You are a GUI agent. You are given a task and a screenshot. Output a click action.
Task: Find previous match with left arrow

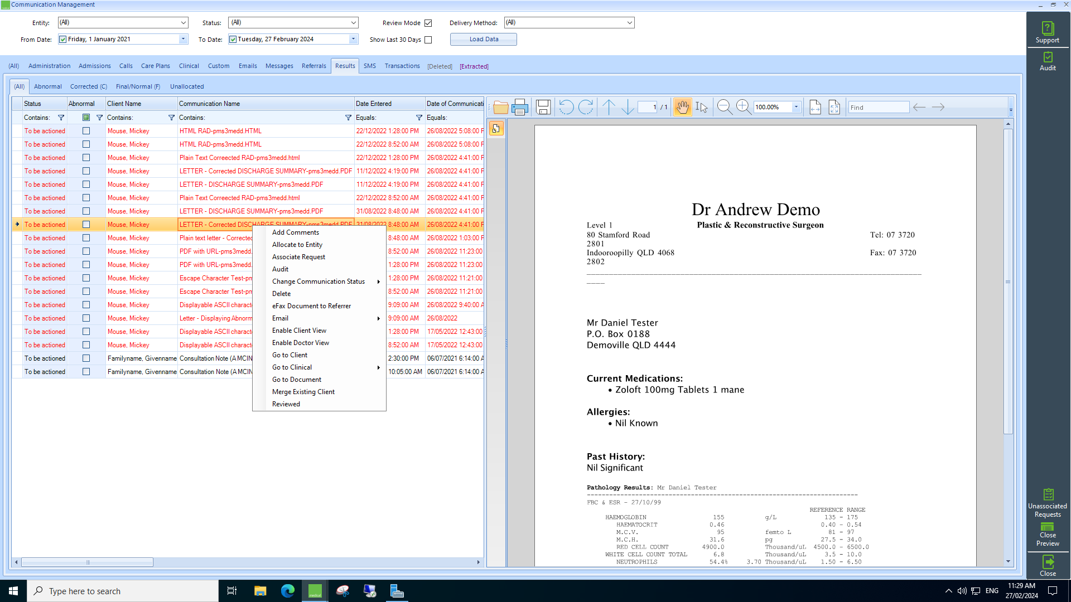tap(919, 107)
